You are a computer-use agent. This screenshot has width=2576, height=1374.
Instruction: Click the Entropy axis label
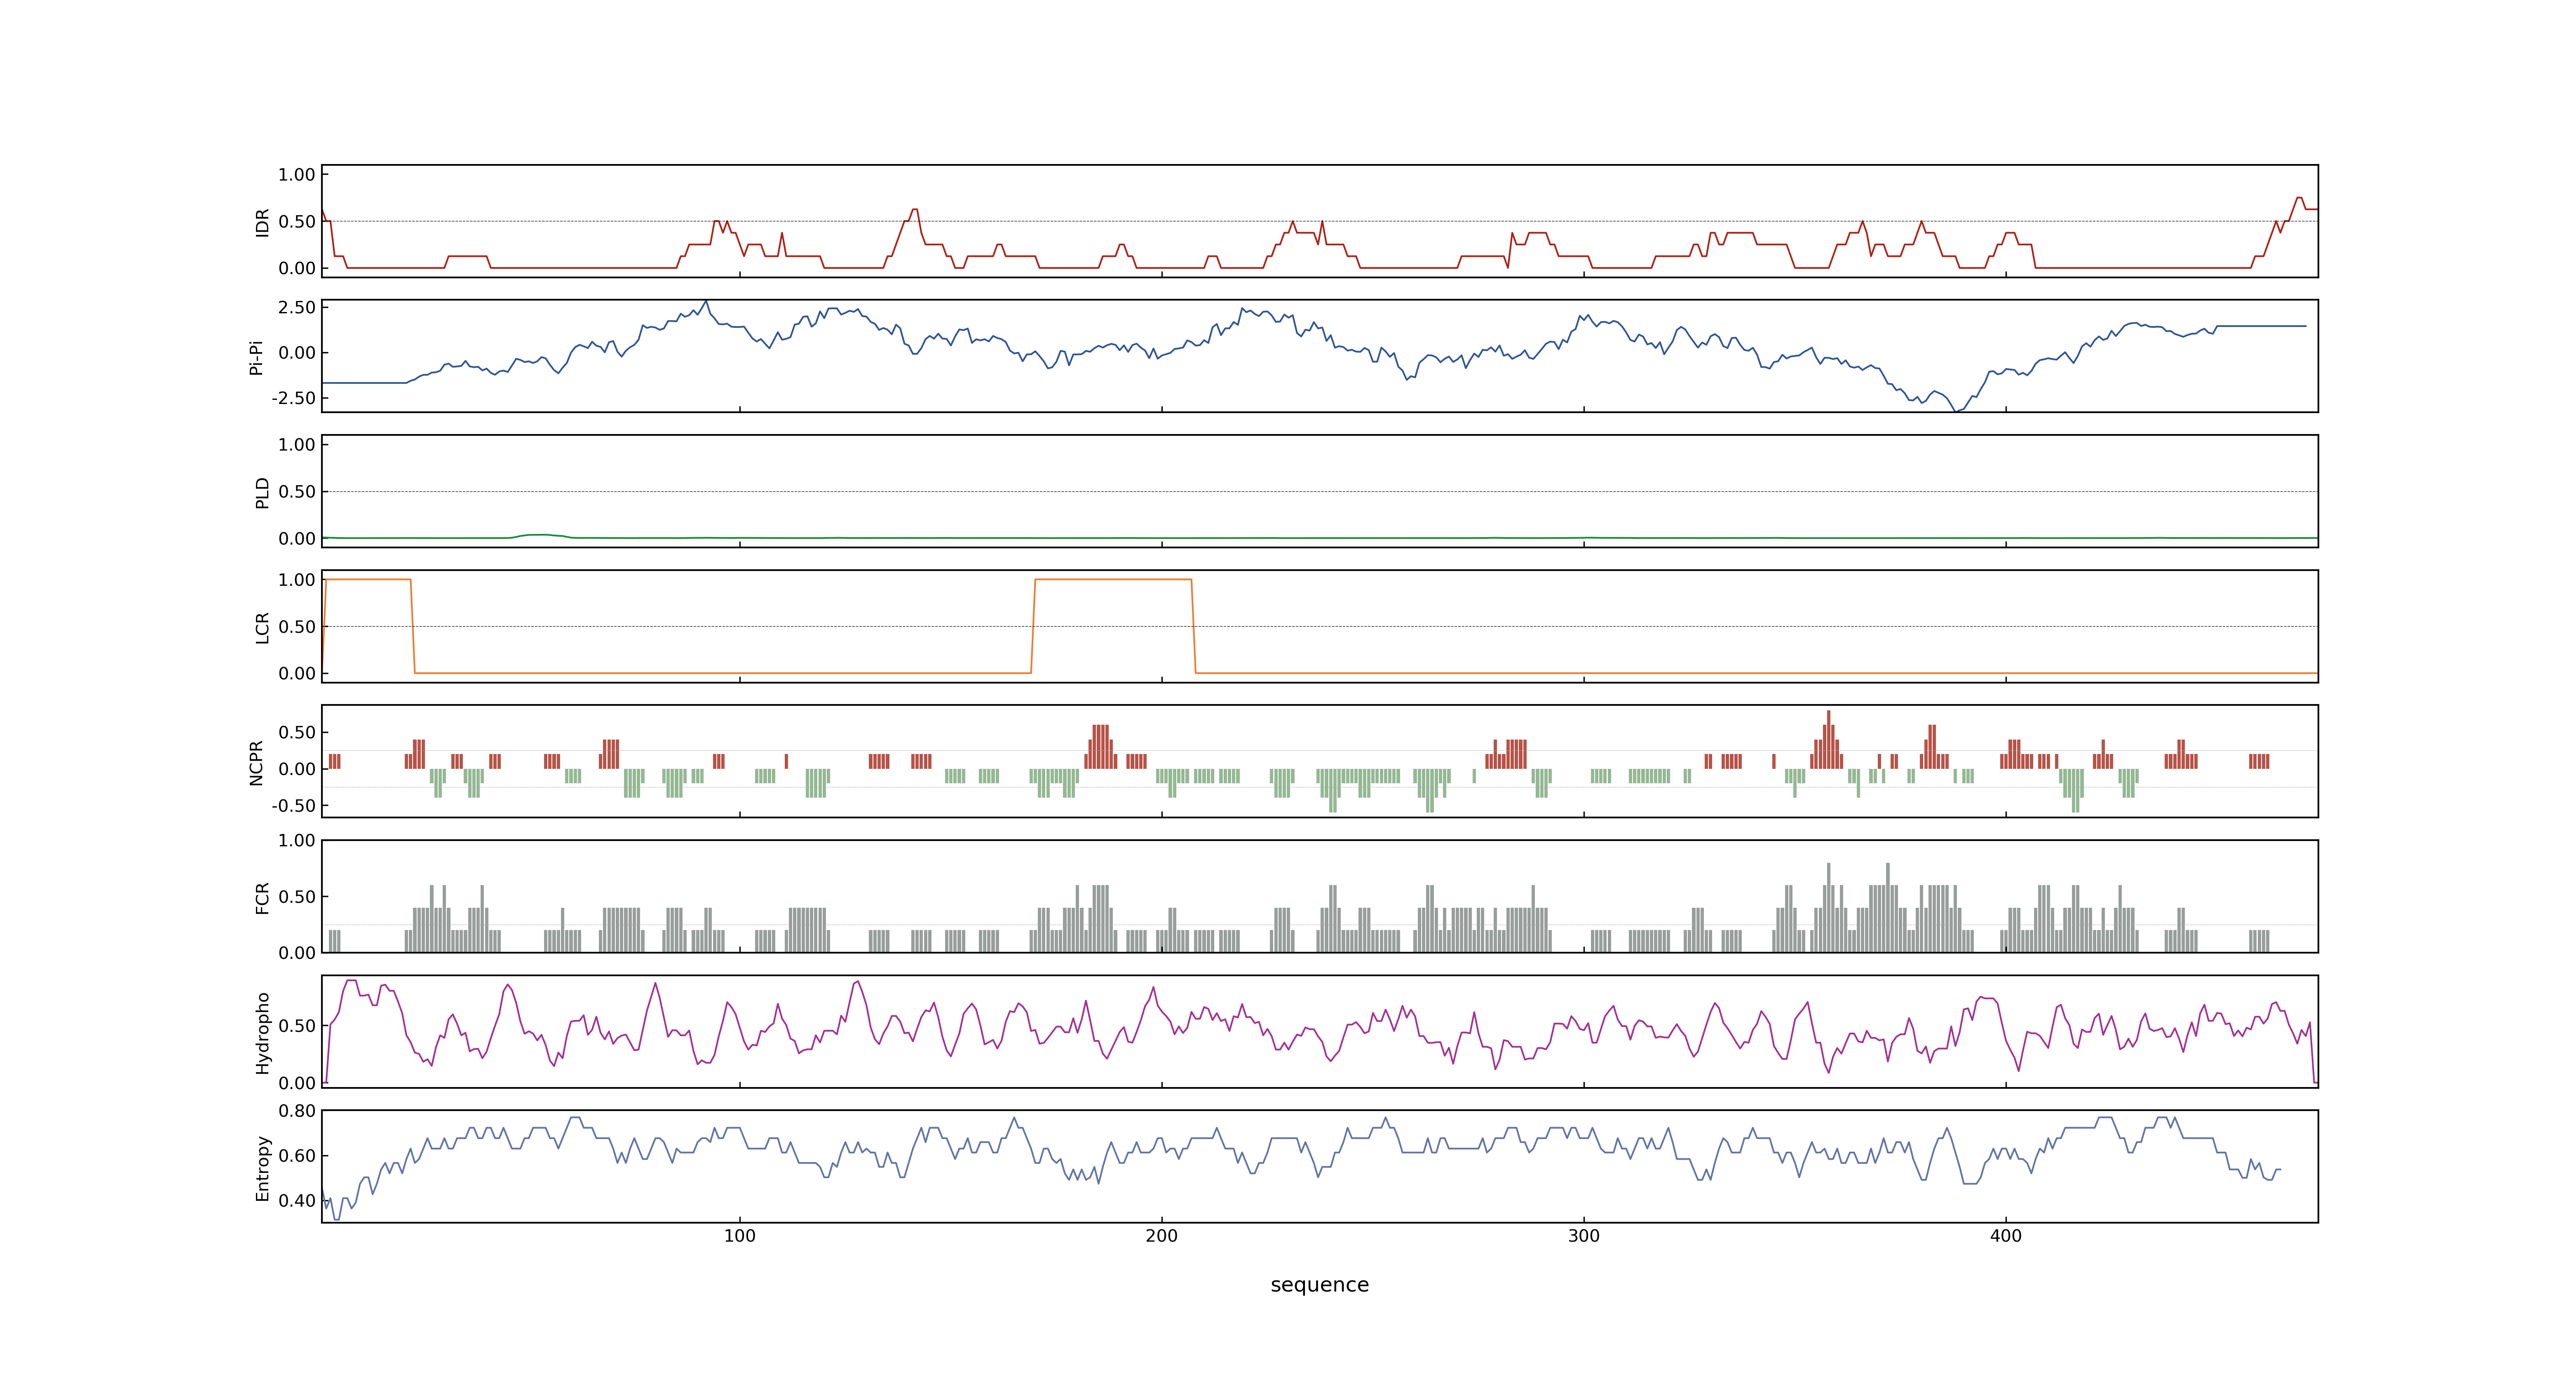[262, 1168]
